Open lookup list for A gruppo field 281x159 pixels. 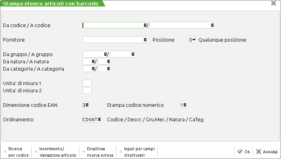132,54
